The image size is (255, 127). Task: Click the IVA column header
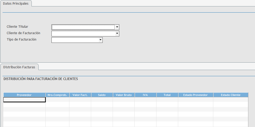click(145, 95)
